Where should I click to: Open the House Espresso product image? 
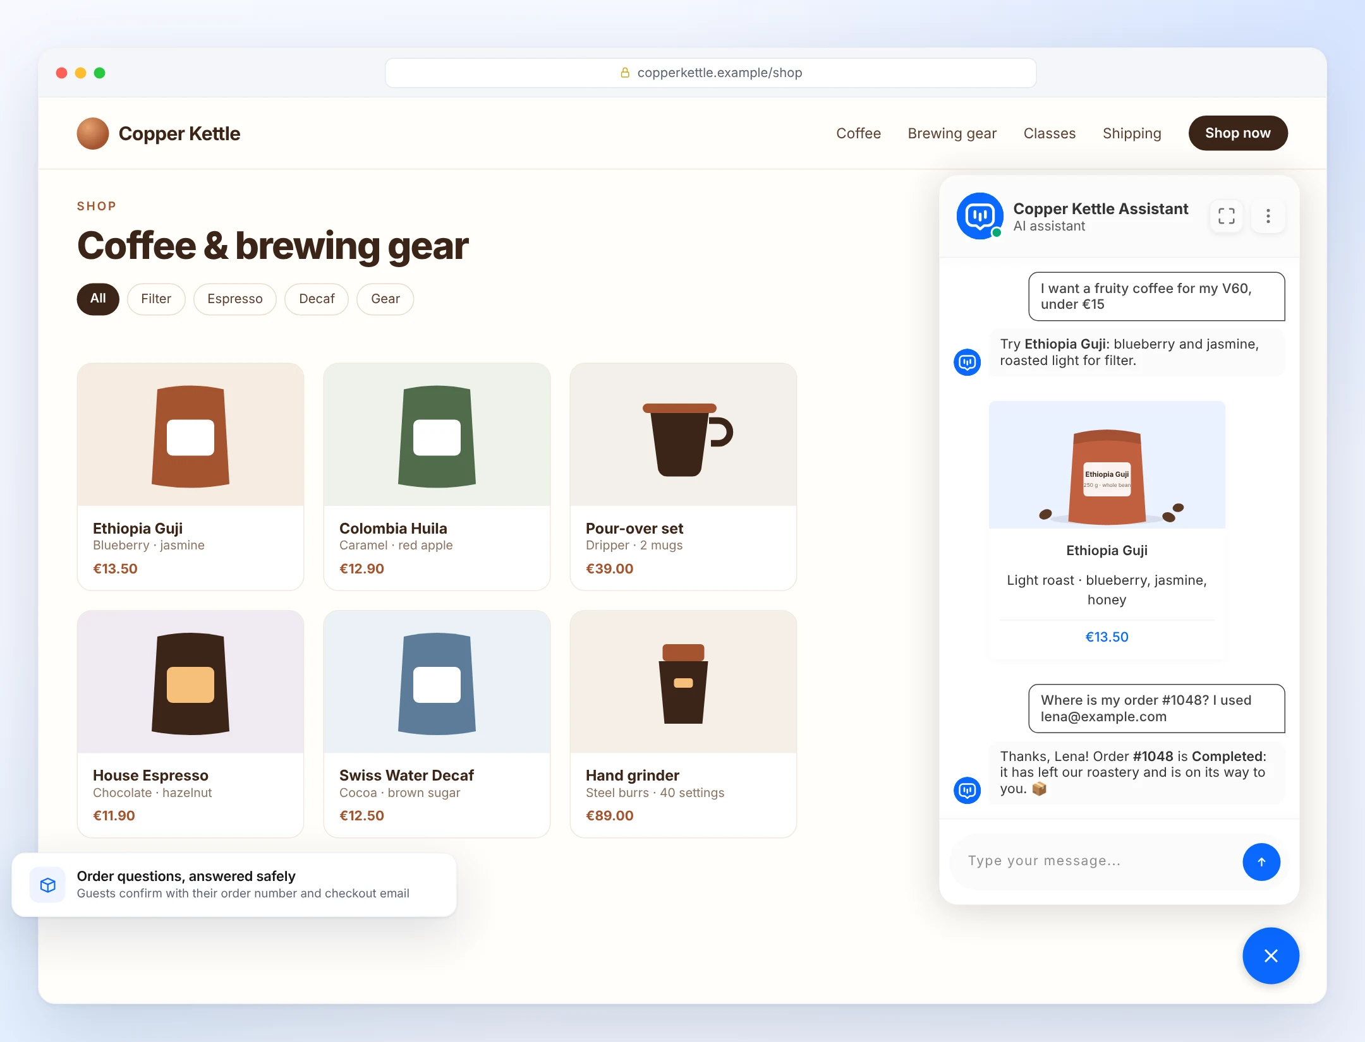pyautogui.click(x=190, y=682)
